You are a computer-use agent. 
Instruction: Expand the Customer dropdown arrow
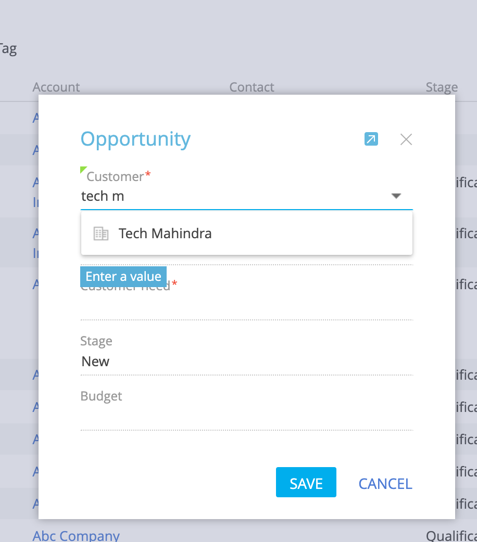point(396,196)
